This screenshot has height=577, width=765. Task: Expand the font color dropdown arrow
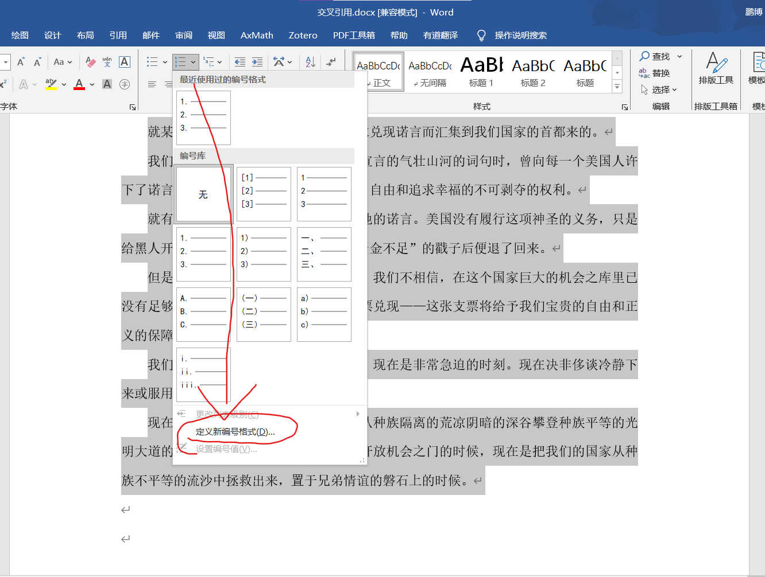(92, 84)
